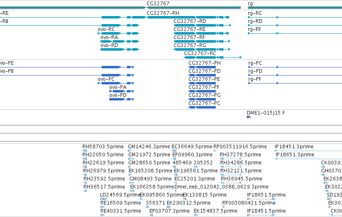The width and height of the screenshot is (342, 217).
Task: Click the RH36517.5prime EST label
Action: (x=104, y=187)
